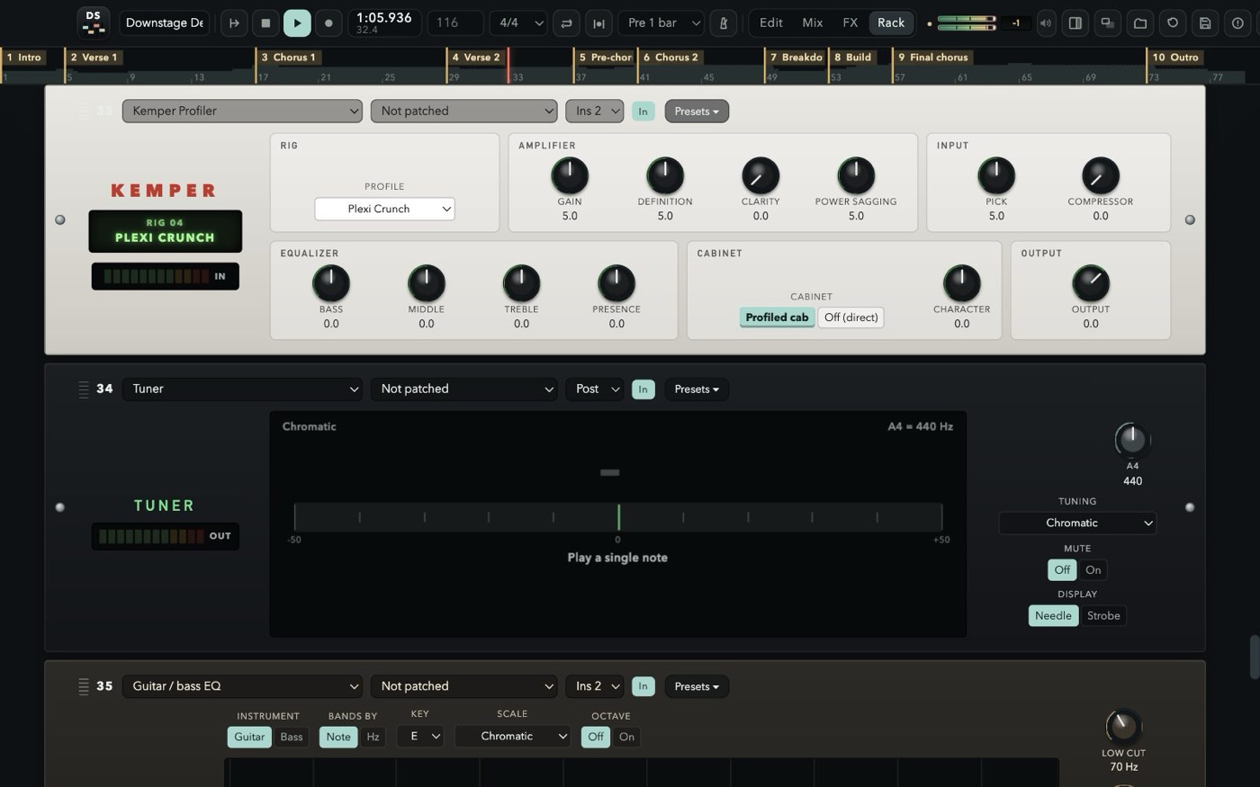
Task: Switch to the Mix view tab
Action: click(x=813, y=23)
